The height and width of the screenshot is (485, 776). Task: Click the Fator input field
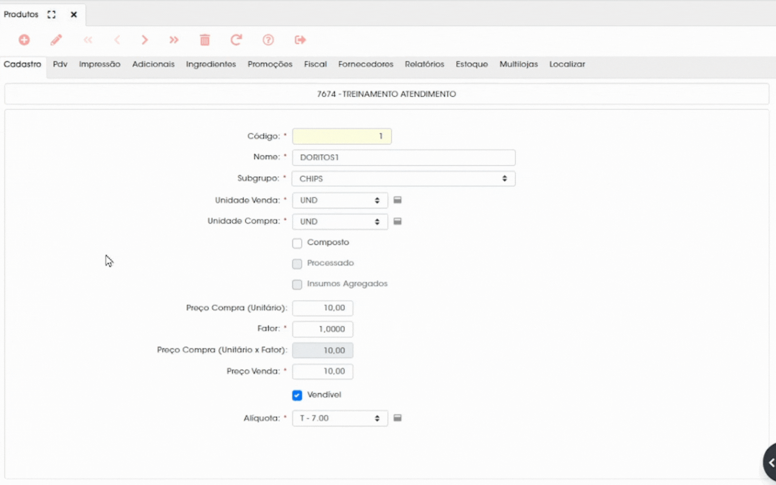pyautogui.click(x=322, y=329)
